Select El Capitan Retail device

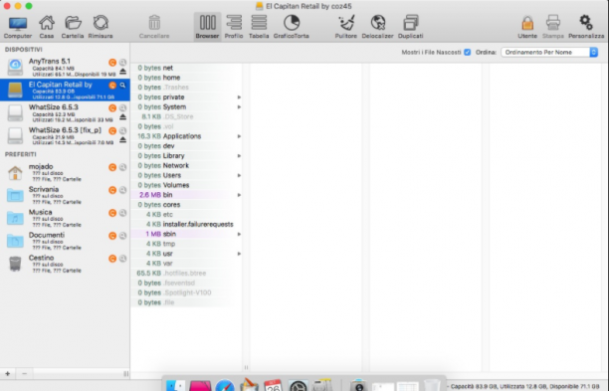(x=65, y=90)
